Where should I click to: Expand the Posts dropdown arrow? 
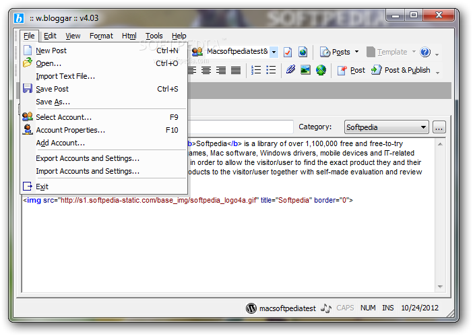click(x=357, y=52)
